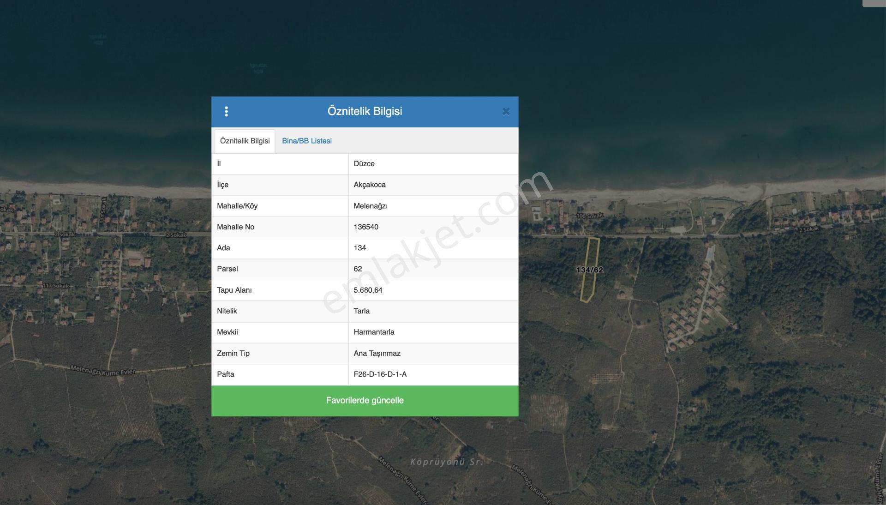Click the Zemin Tip value Ana Taşınmaz

pyautogui.click(x=377, y=353)
